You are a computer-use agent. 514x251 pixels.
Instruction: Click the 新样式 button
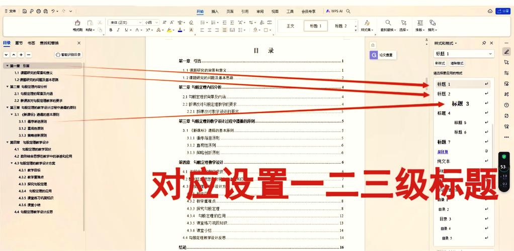pos(440,63)
